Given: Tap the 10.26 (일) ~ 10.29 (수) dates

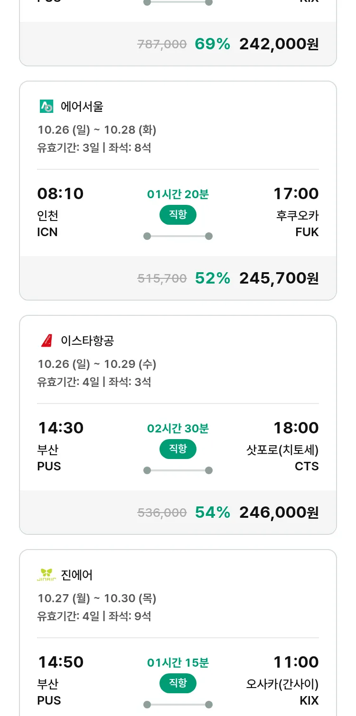Looking at the screenshot, I should click(97, 364).
